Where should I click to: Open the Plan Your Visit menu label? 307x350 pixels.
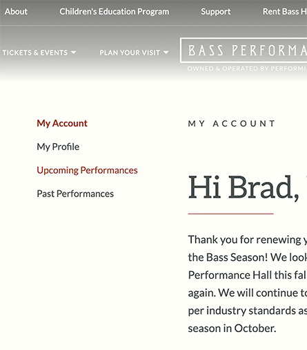tap(130, 53)
